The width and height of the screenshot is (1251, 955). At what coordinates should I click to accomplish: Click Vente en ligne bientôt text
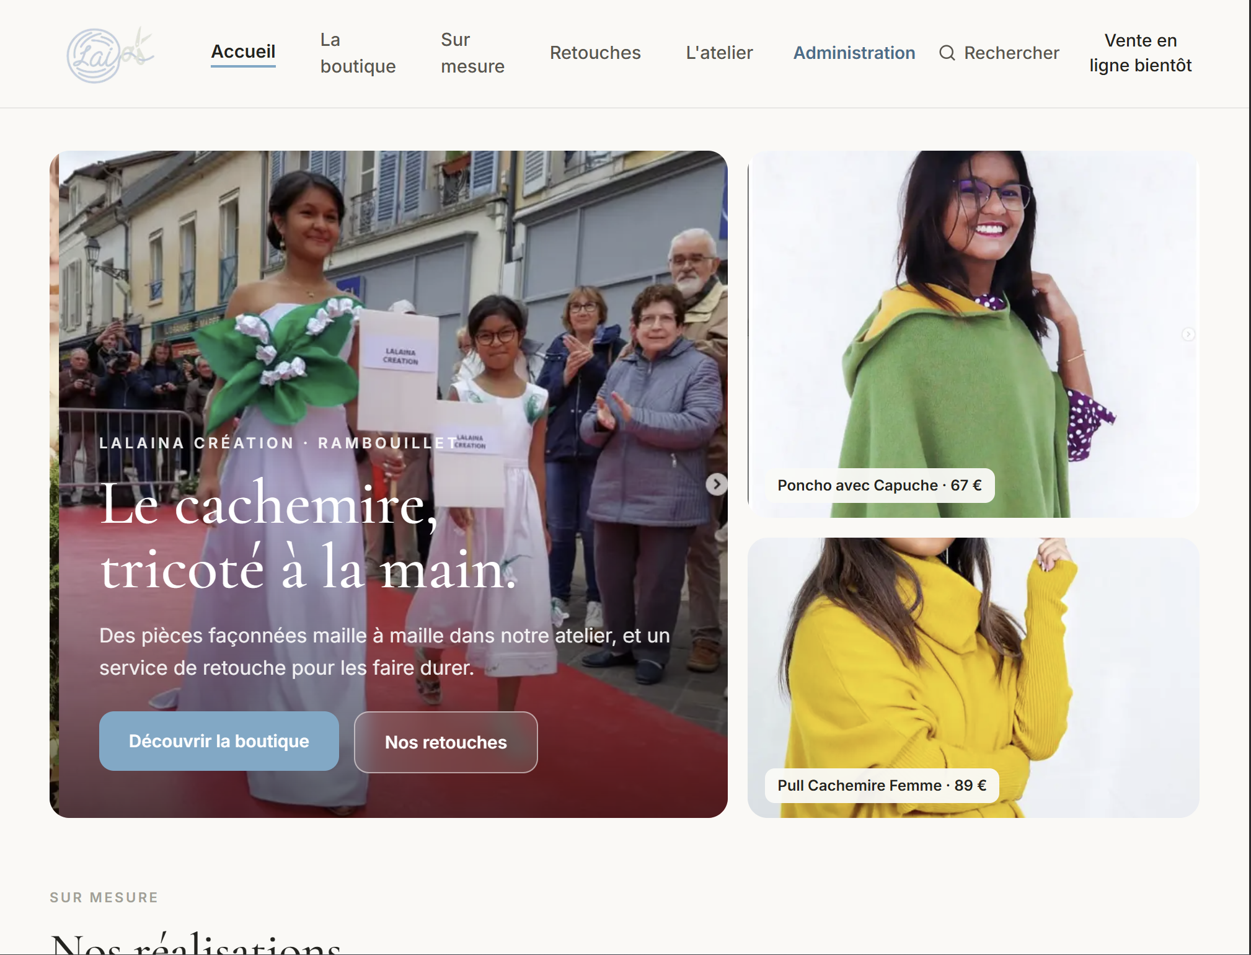tap(1140, 53)
